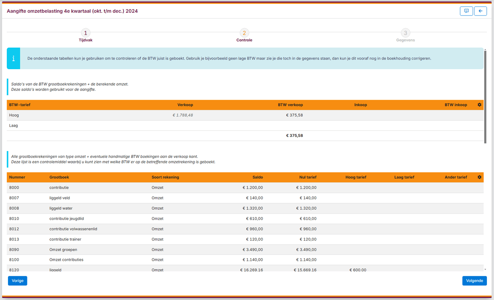Open the comments icon at top right

[x=466, y=11]
